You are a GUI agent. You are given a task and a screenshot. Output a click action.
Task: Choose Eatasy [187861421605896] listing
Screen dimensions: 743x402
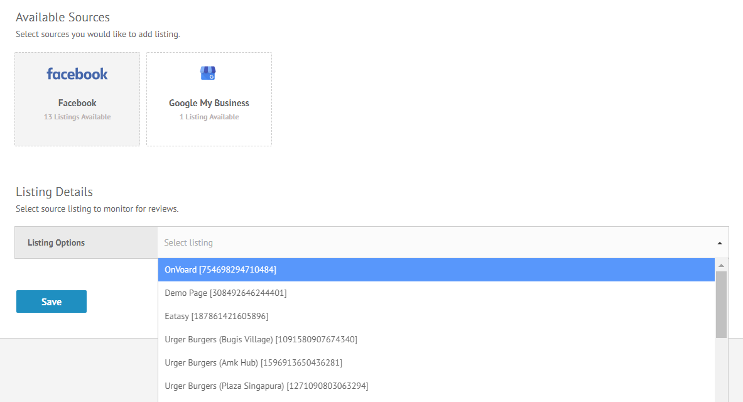pyautogui.click(x=436, y=316)
